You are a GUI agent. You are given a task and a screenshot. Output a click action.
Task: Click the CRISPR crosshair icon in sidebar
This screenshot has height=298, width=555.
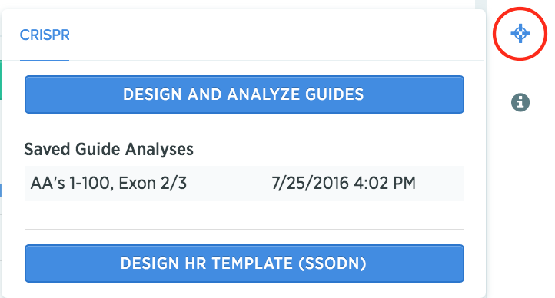click(x=520, y=34)
